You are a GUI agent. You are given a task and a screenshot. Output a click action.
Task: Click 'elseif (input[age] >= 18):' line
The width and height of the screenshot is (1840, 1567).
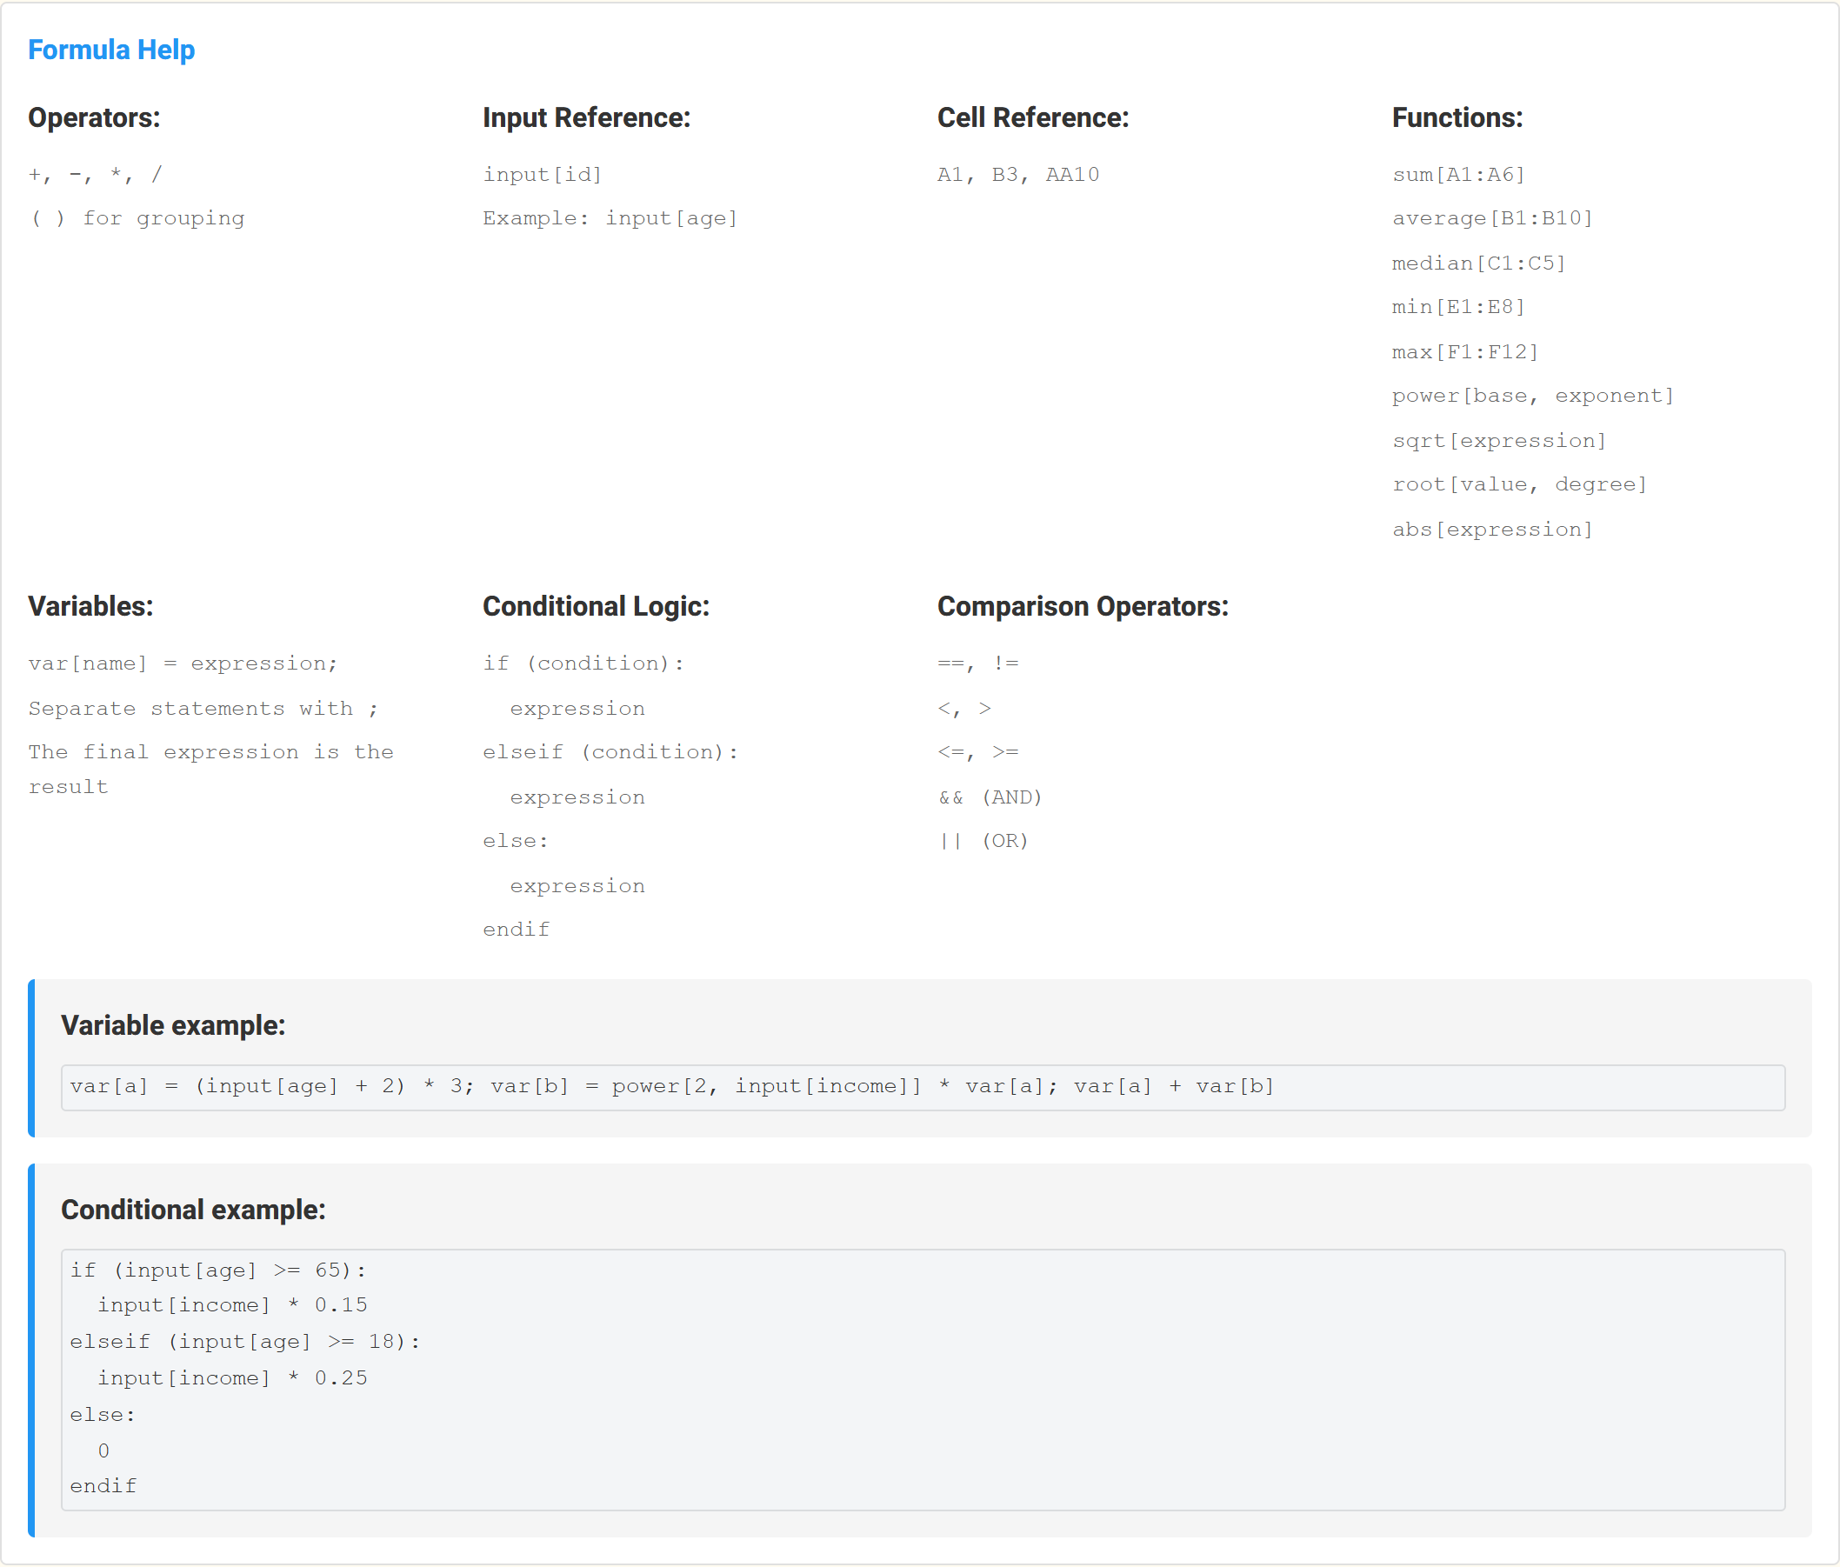246,1342
